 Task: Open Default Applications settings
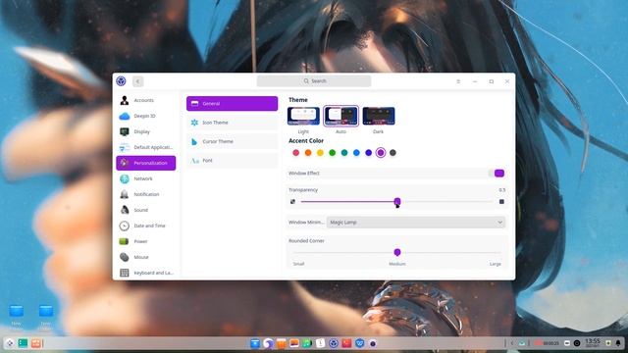[146, 147]
